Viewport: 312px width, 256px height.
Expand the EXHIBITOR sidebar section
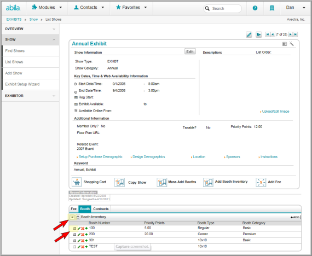point(31,96)
